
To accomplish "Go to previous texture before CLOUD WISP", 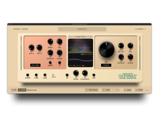I will [x=70, y=37].
